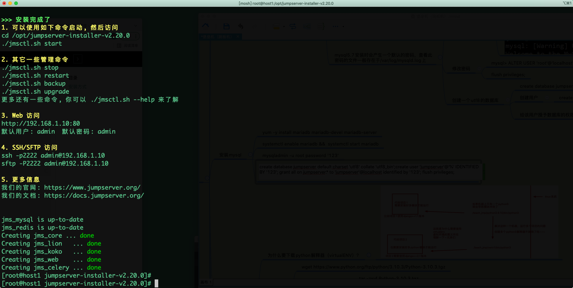Click the '默认用户: admin' line in terminal
This screenshot has height=288, width=573.
[x=58, y=132]
